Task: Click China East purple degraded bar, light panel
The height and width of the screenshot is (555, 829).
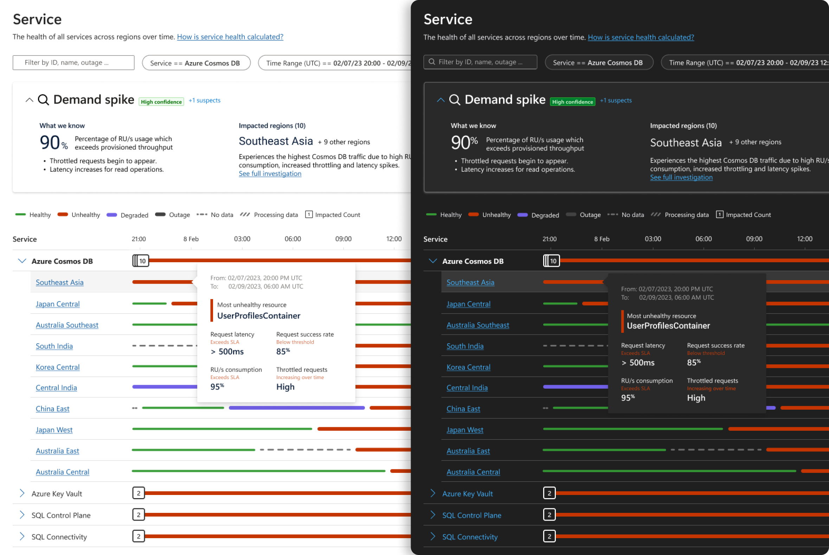Action: tap(297, 408)
